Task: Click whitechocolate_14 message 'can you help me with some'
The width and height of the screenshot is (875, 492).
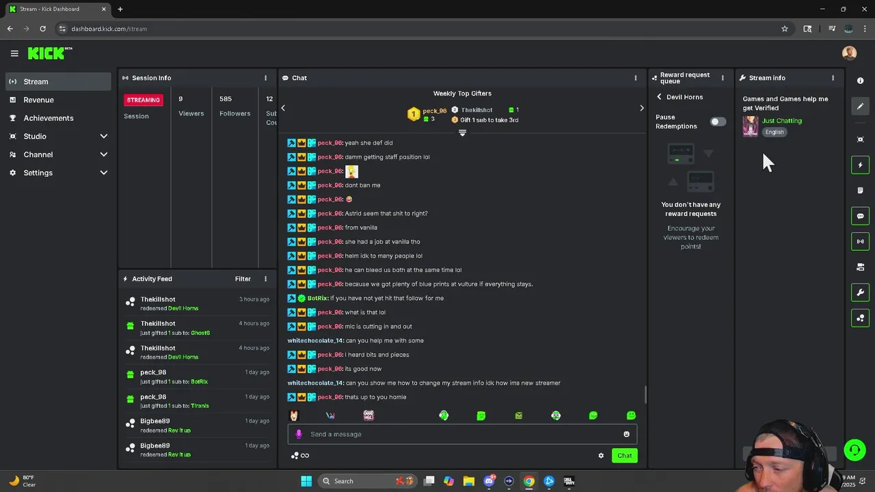Action: pyautogui.click(x=385, y=340)
